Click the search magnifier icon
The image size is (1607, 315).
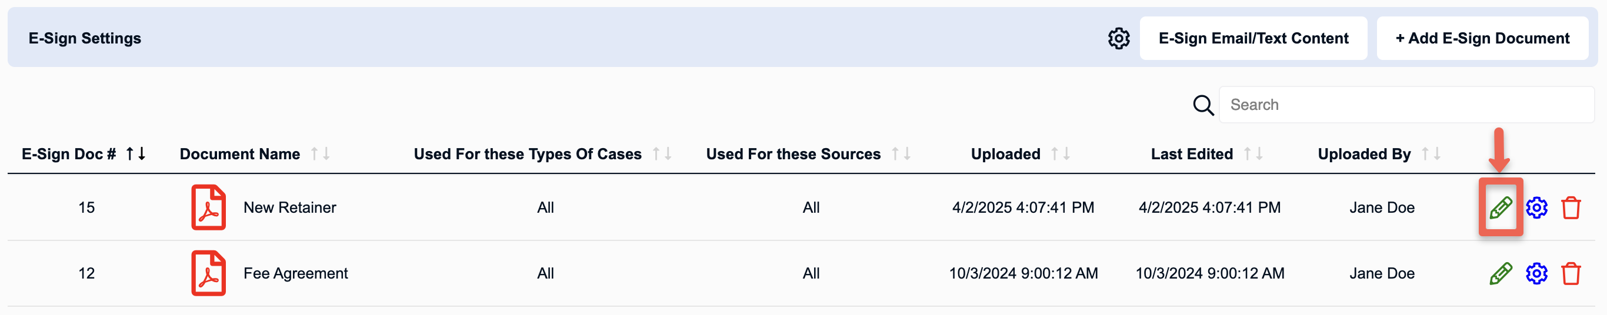pos(1203,105)
